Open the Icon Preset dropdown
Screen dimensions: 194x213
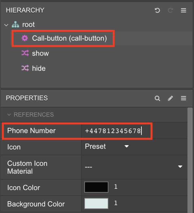click(107, 146)
